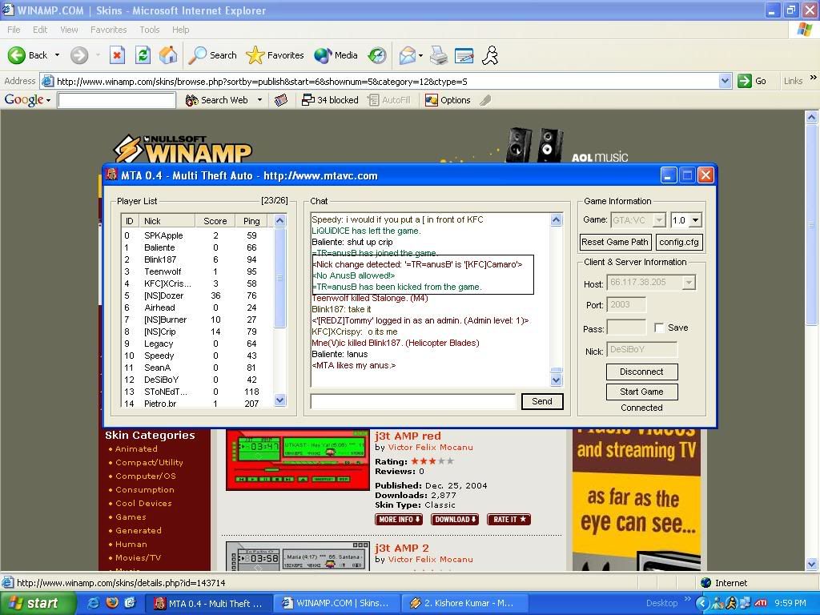Select player Blink187 in the player list
820x615 pixels.
click(198, 259)
